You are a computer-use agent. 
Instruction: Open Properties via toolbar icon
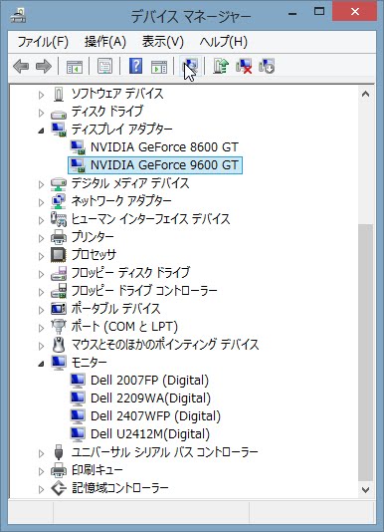pos(104,66)
